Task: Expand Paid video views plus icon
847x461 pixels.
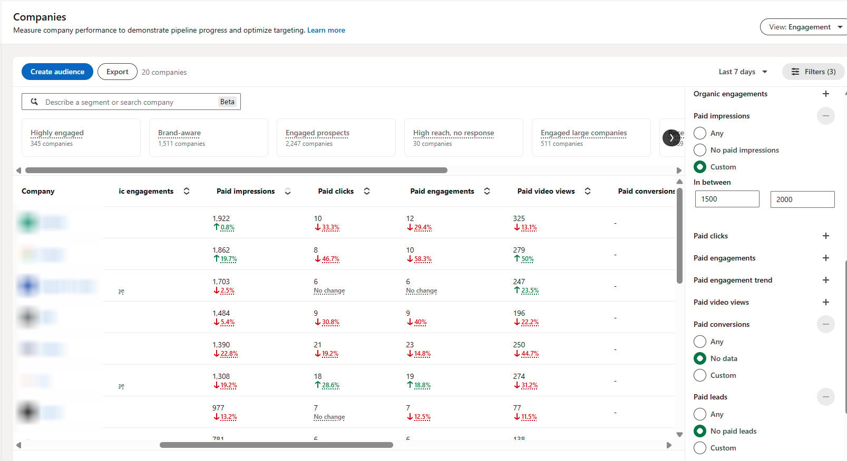Action: click(826, 302)
